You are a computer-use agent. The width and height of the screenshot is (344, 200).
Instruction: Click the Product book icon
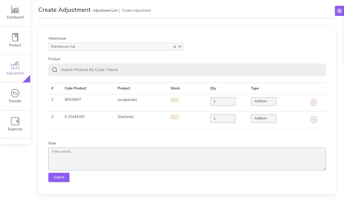pos(15,37)
